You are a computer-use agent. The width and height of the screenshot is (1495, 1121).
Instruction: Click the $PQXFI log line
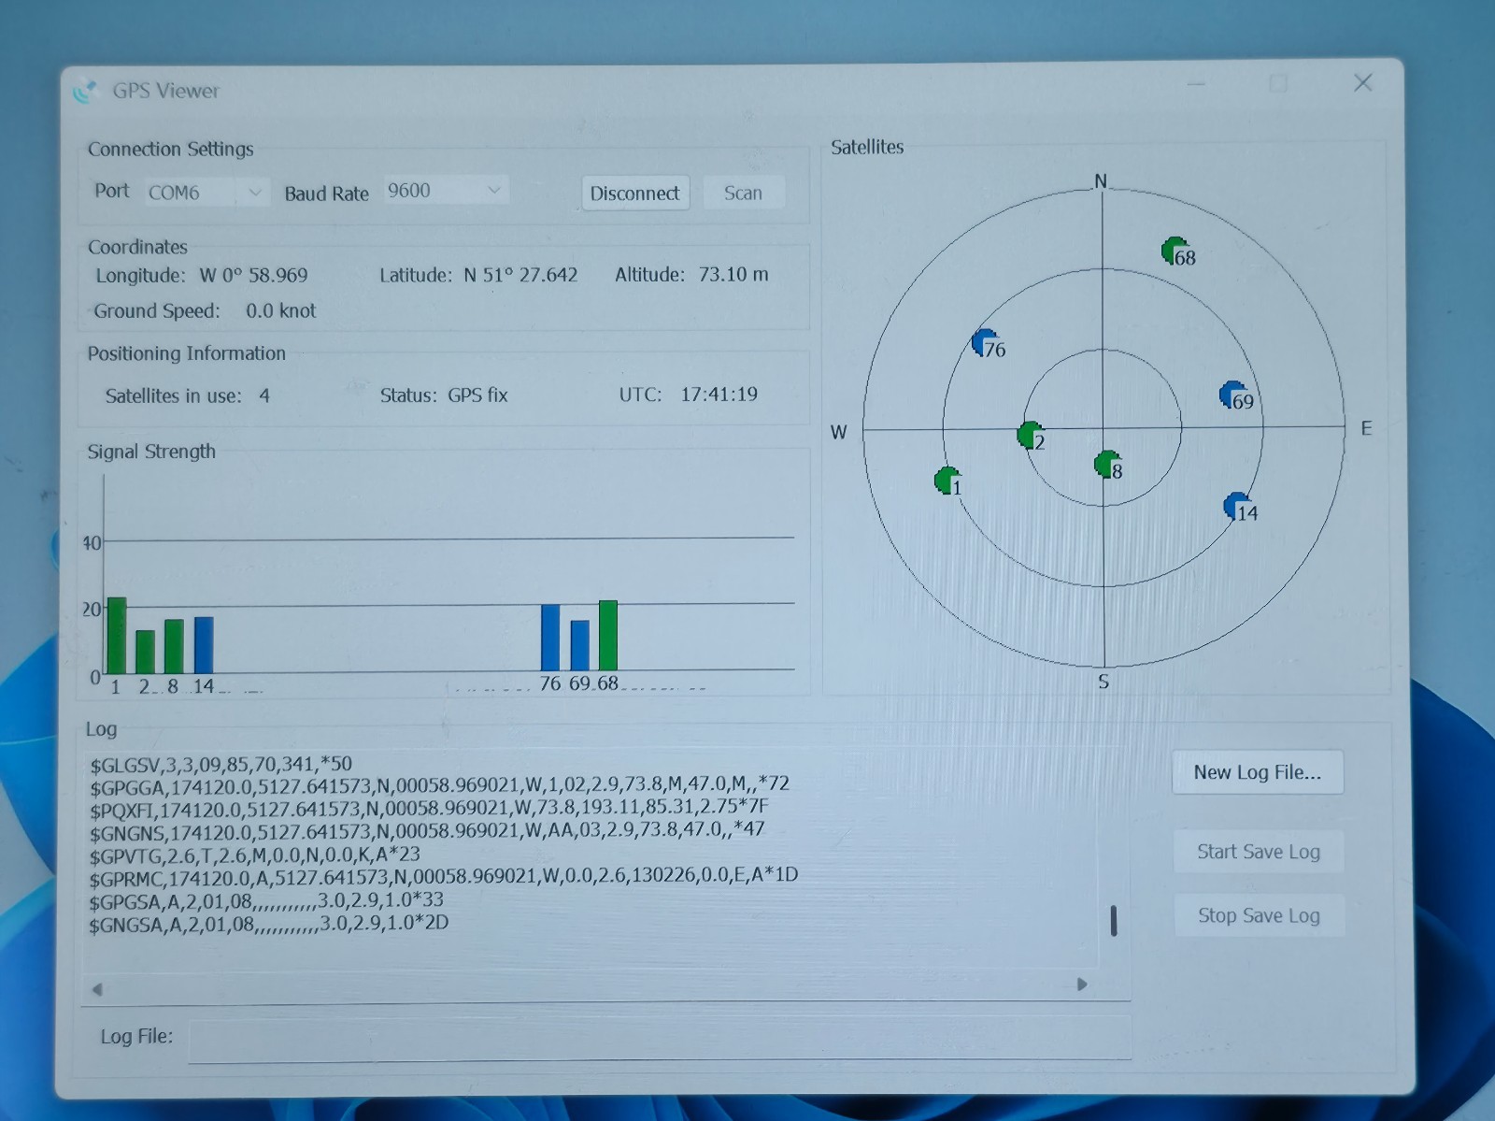[429, 807]
